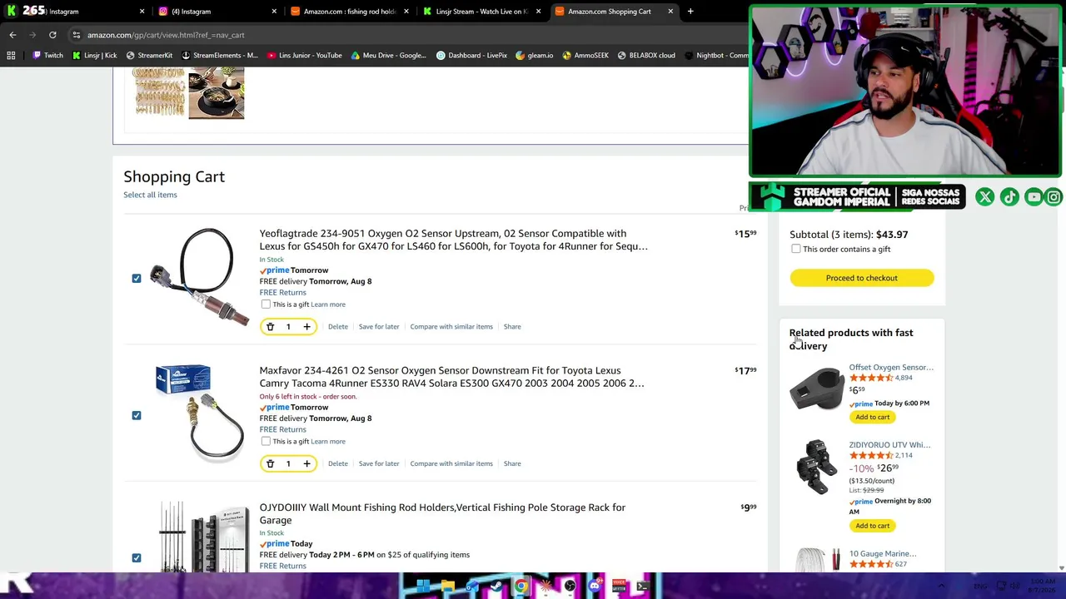Image resolution: width=1066 pixels, height=599 pixels.
Task: Open the Meu Drive - Google bookmark
Action: 389,56
